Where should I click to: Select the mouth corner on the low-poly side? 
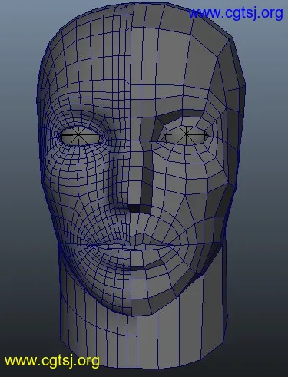click(174, 246)
